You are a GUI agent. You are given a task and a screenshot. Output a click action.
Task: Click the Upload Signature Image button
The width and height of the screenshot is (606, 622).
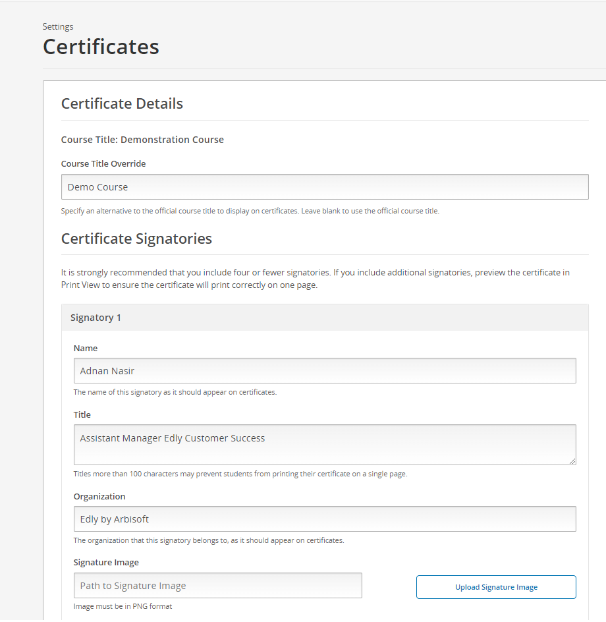[495, 586]
